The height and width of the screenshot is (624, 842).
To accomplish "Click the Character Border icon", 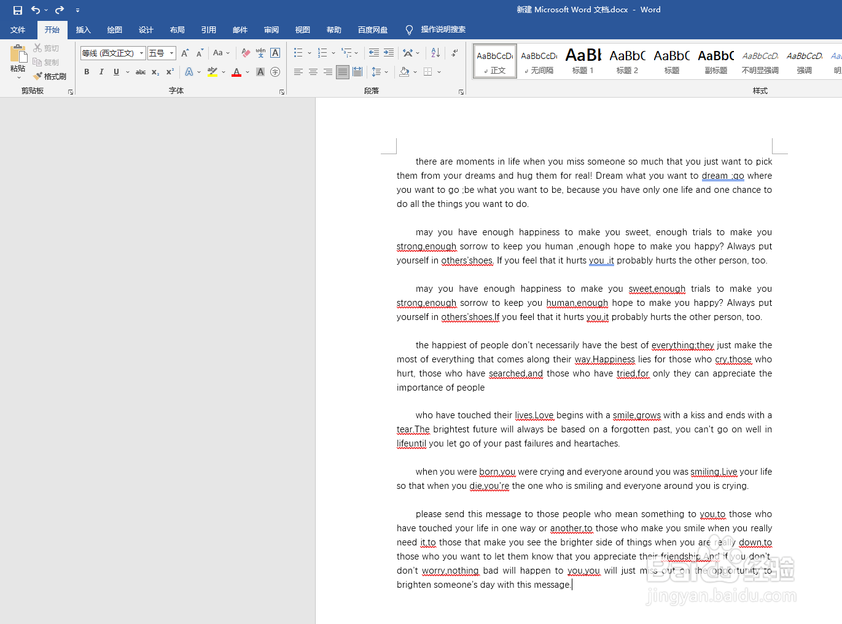I will click(275, 53).
